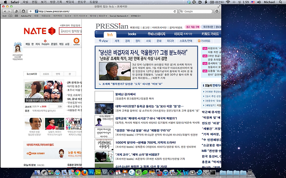Open the Trash in the Dock
This screenshot has height=178, width=286.
click(250, 172)
